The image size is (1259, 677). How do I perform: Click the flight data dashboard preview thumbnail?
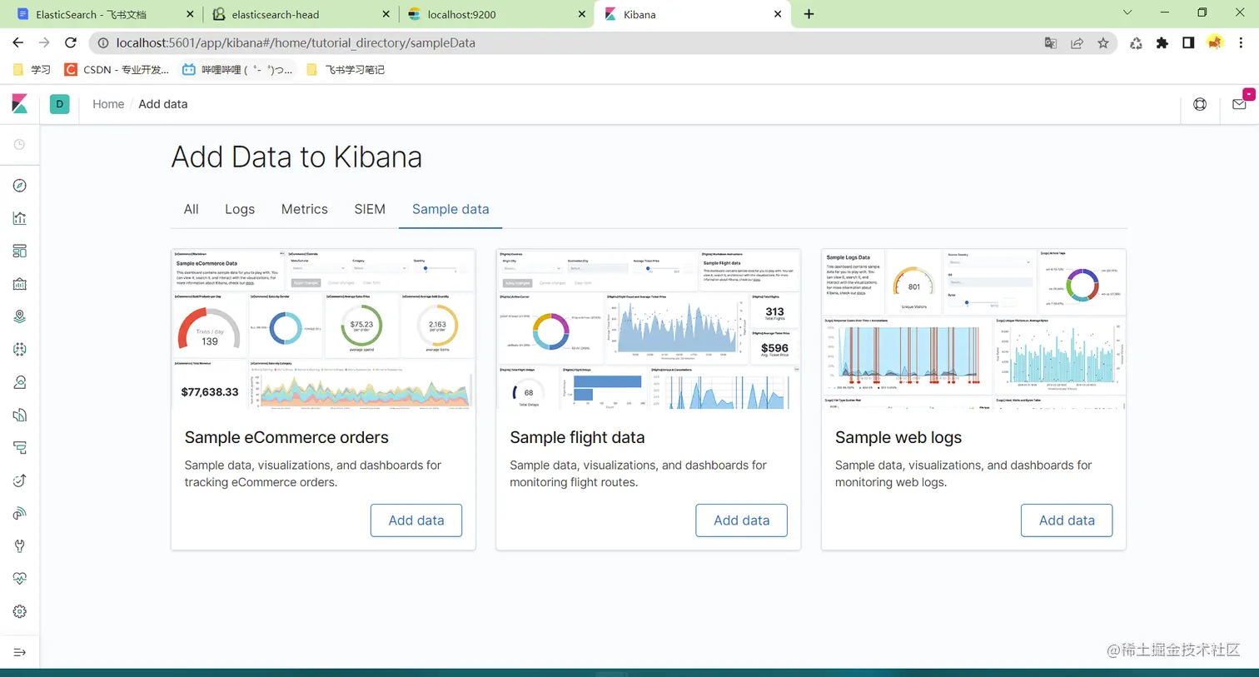pyautogui.click(x=649, y=330)
